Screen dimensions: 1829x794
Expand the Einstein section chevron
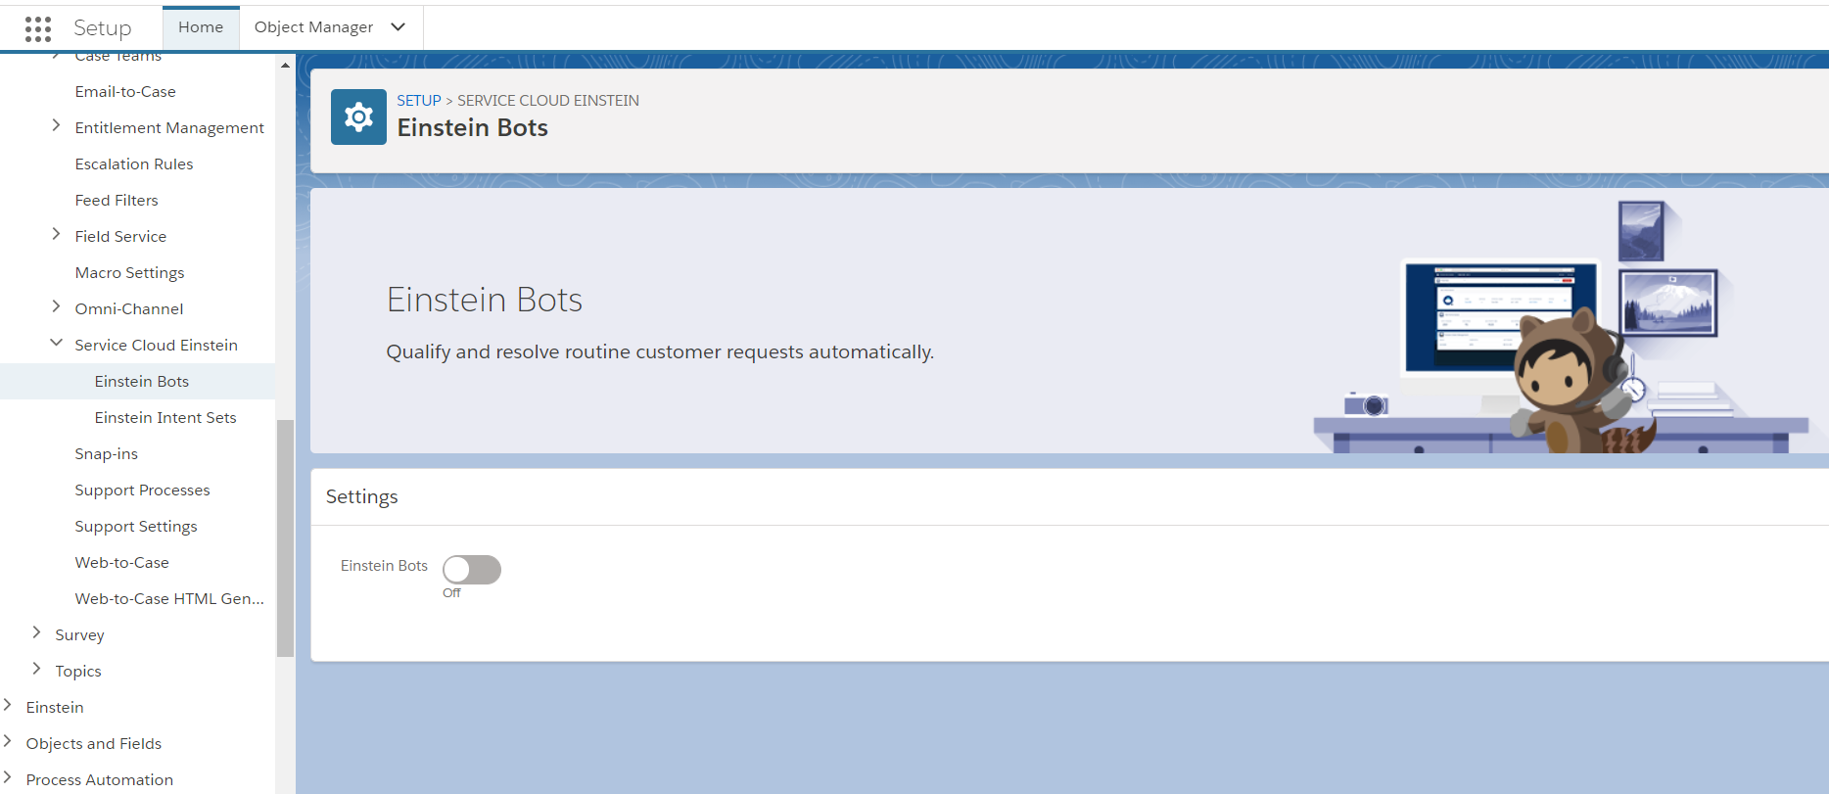click(x=7, y=706)
